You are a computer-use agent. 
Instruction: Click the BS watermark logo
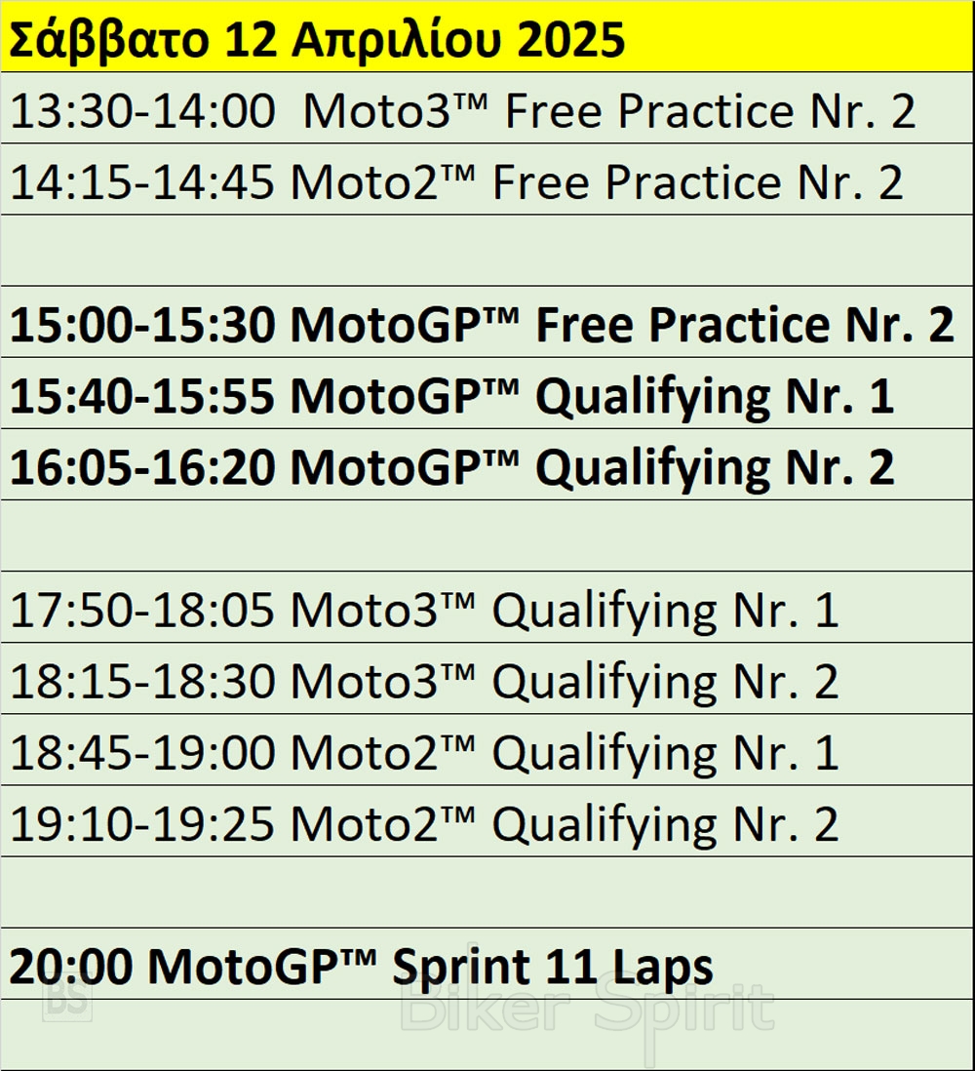click(66, 1002)
